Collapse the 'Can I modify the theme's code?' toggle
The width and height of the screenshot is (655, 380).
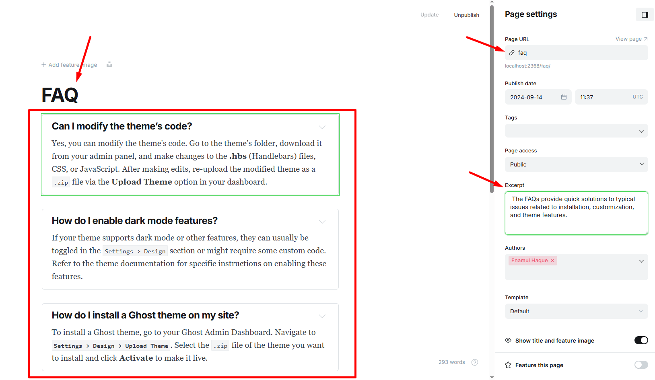pos(322,127)
